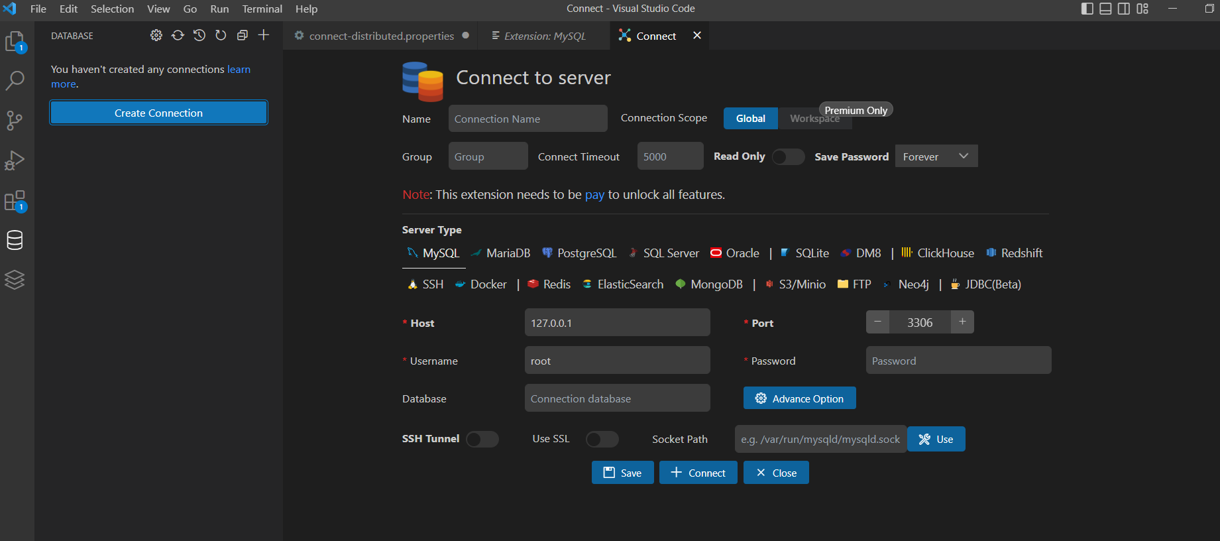Click the Use socket path button
The height and width of the screenshot is (541, 1220).
click(x=936, y=439)
